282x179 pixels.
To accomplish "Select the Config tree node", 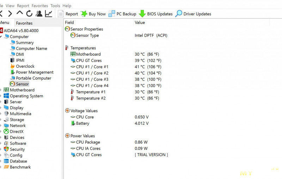I will tap(16, 155).
